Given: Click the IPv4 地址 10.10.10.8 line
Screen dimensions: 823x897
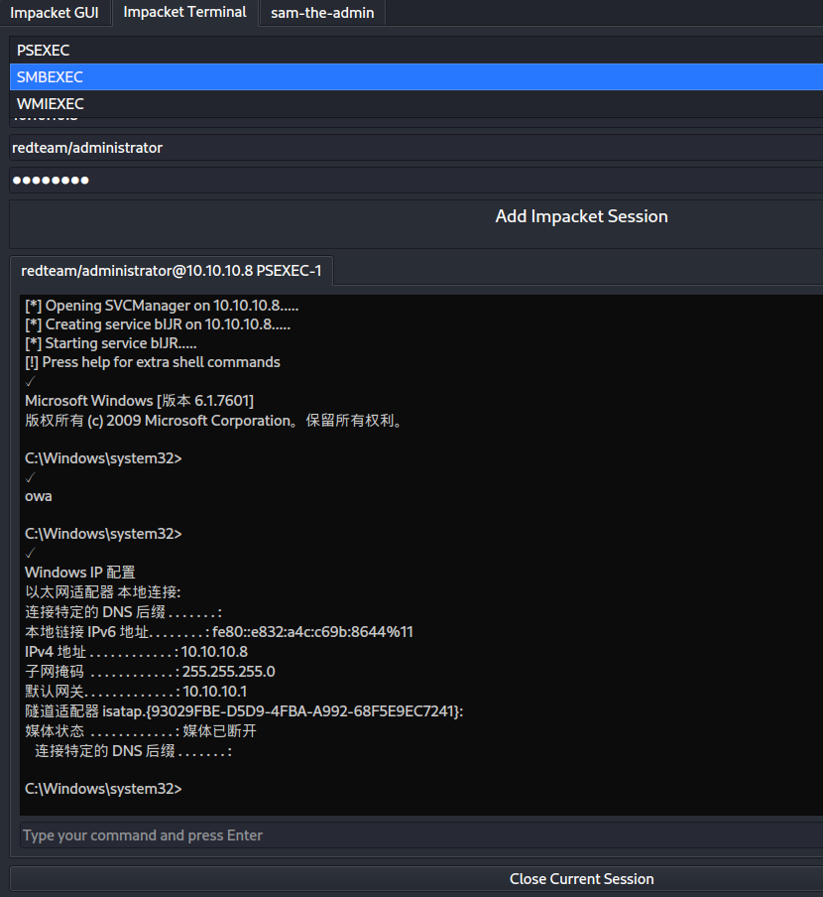Looking at the screenshot, I should (137, 652).
